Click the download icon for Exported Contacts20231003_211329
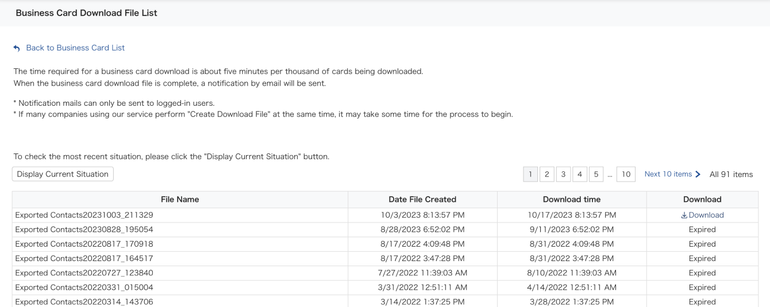The height and width of the screenshot is (307, 770). pyautogui.click(x=684, y=215)
